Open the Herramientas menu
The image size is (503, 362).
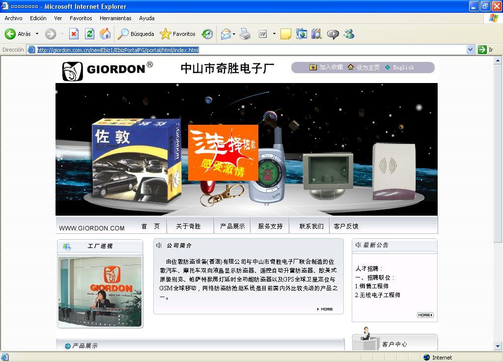pos(115,18)
